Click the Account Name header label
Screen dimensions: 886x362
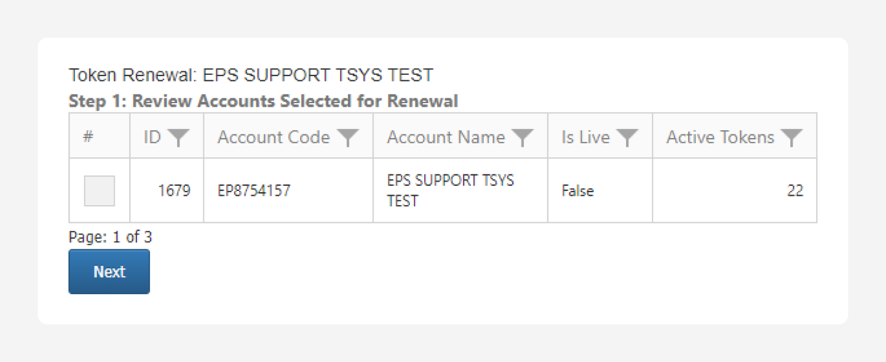coord(446,137)
